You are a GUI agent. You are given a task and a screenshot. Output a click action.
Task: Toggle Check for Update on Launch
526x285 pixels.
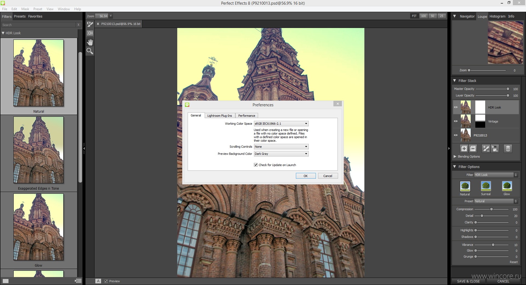pos(256,165)
